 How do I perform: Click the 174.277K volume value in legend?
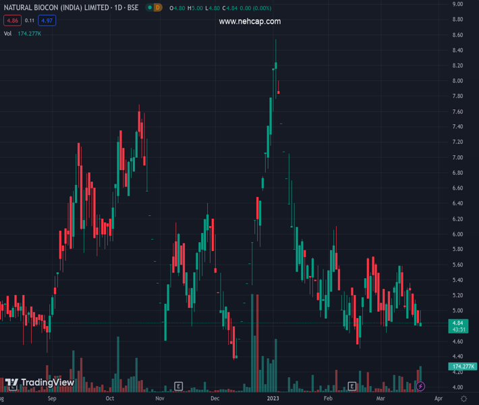28,33
